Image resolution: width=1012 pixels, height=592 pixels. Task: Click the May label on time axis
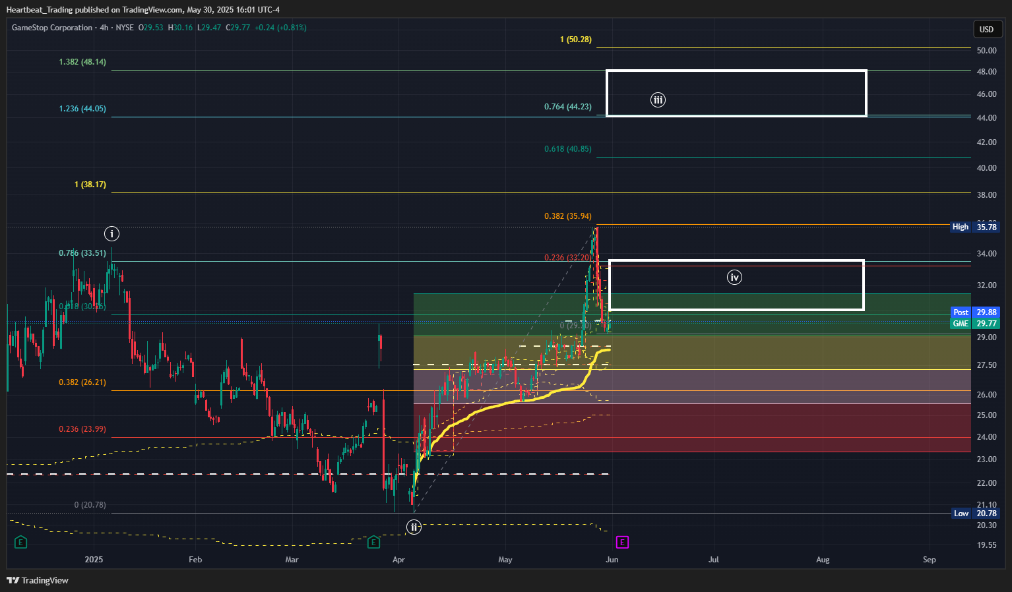[505, 560]
